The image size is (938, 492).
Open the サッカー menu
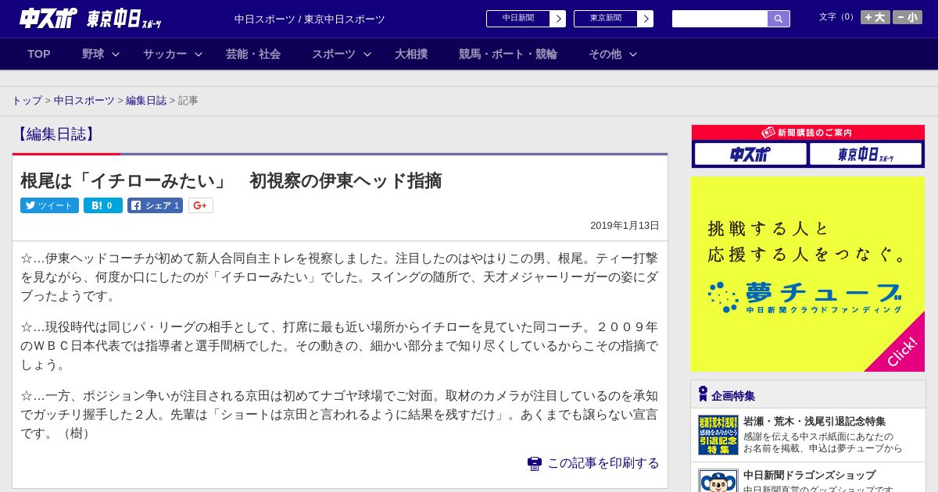165,54
